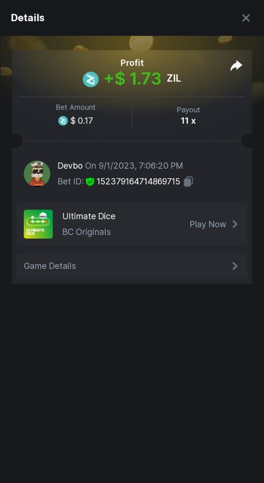Open the Ultimate Dice game thumbnail
Image resolution: width=264 pixels, height=483 pixels.
click(x=38, y=224)
